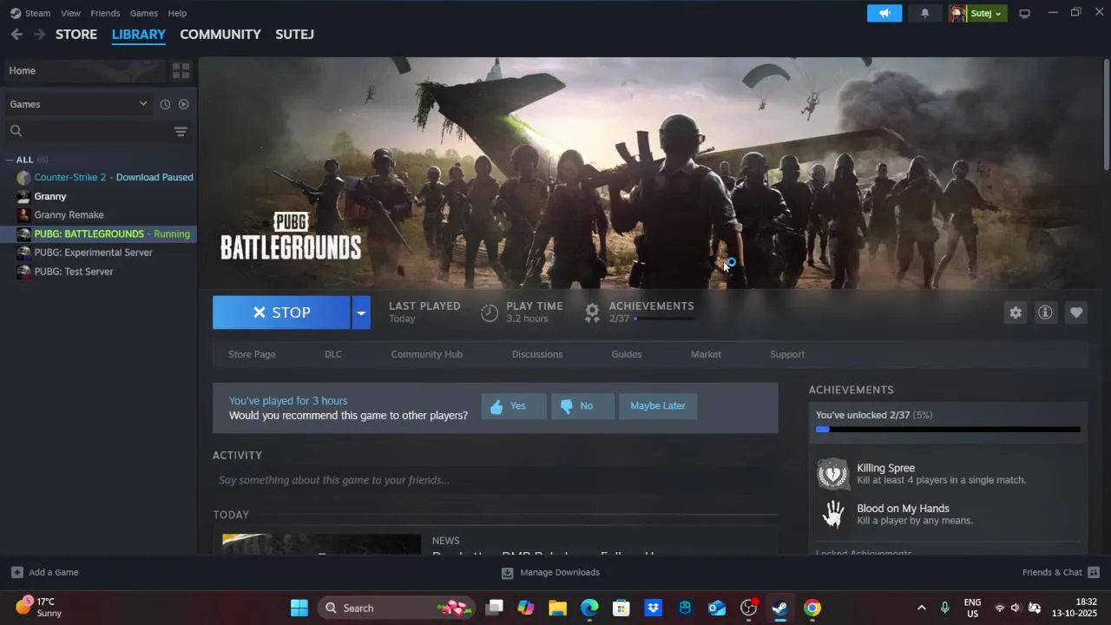Show hidden system tray icons chevron
This screenshot has width=1111, height=625.
coord(921,608)
